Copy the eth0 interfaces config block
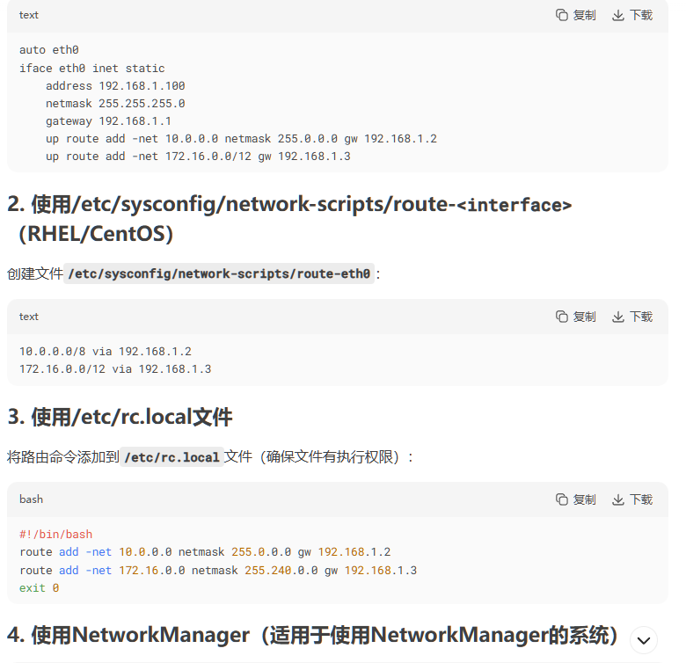The image size is (686, 663). 575,15
